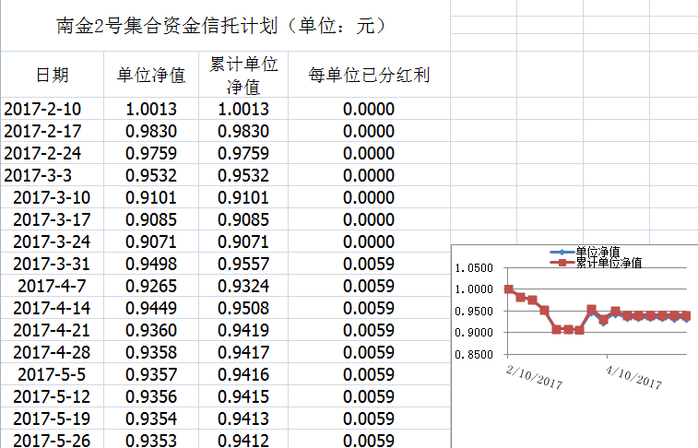Select the title cell 南金2号集合资金信托计划
This screenshot has width=698, height=448.
(x=221, y=25)
